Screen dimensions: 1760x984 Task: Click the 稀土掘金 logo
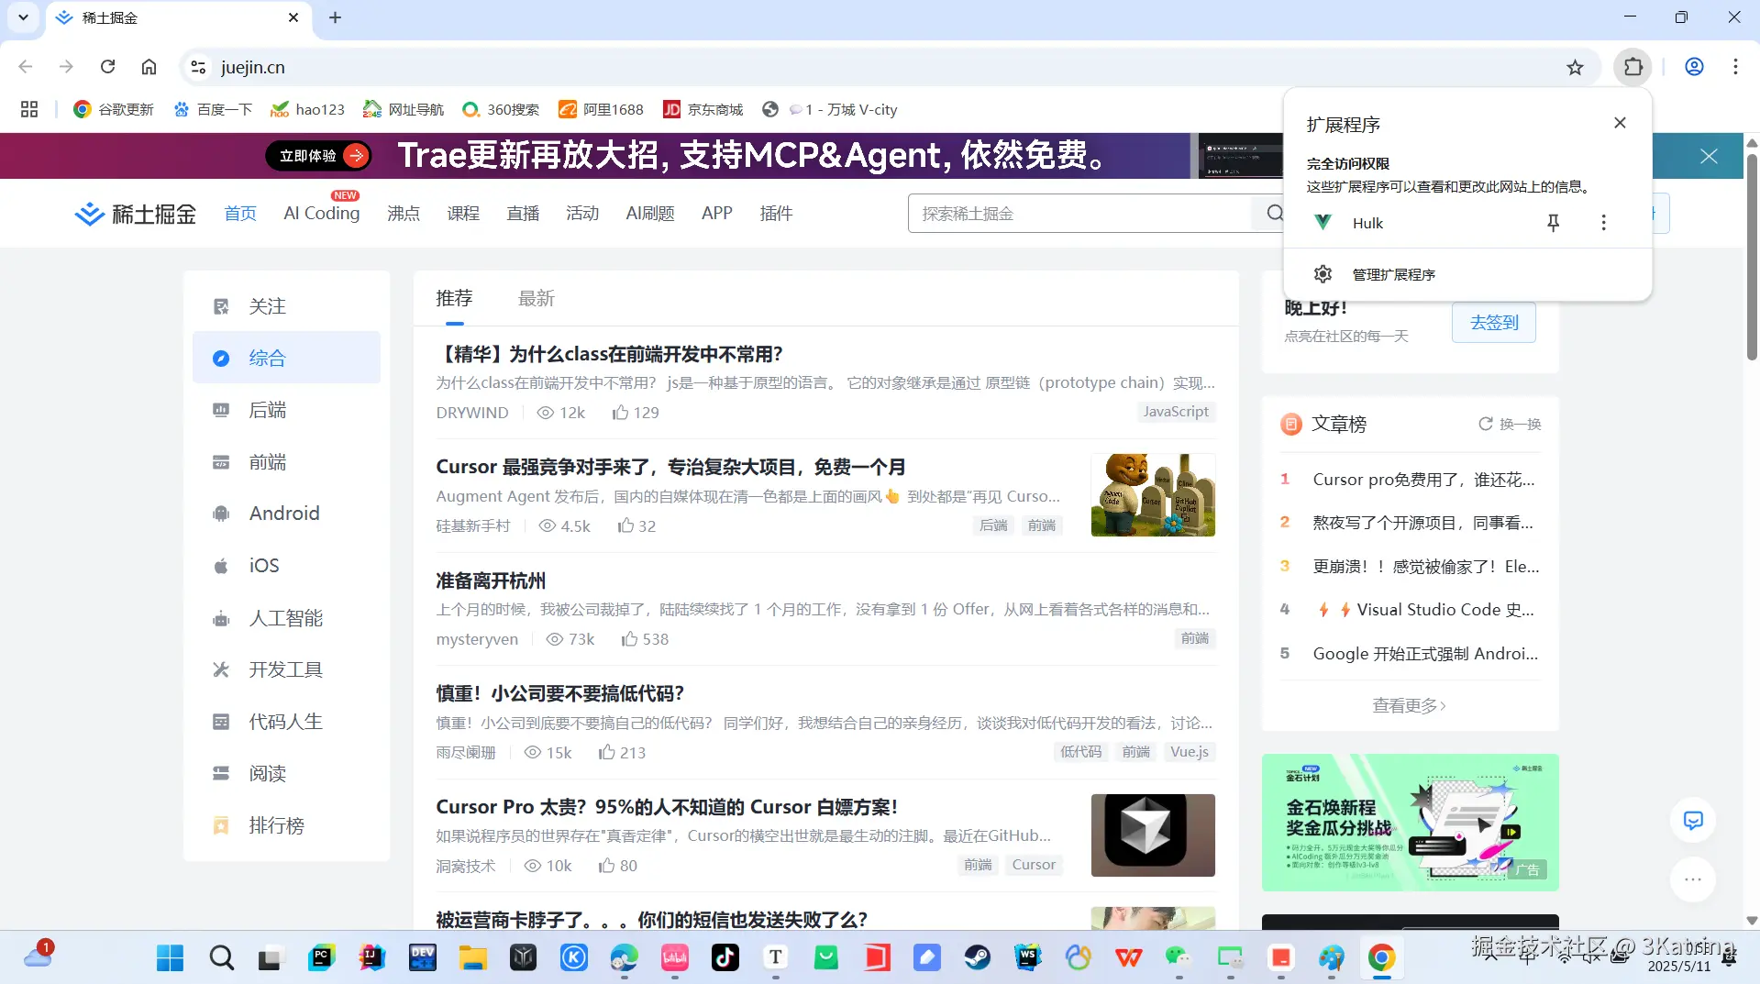click(x=135, y=214)
